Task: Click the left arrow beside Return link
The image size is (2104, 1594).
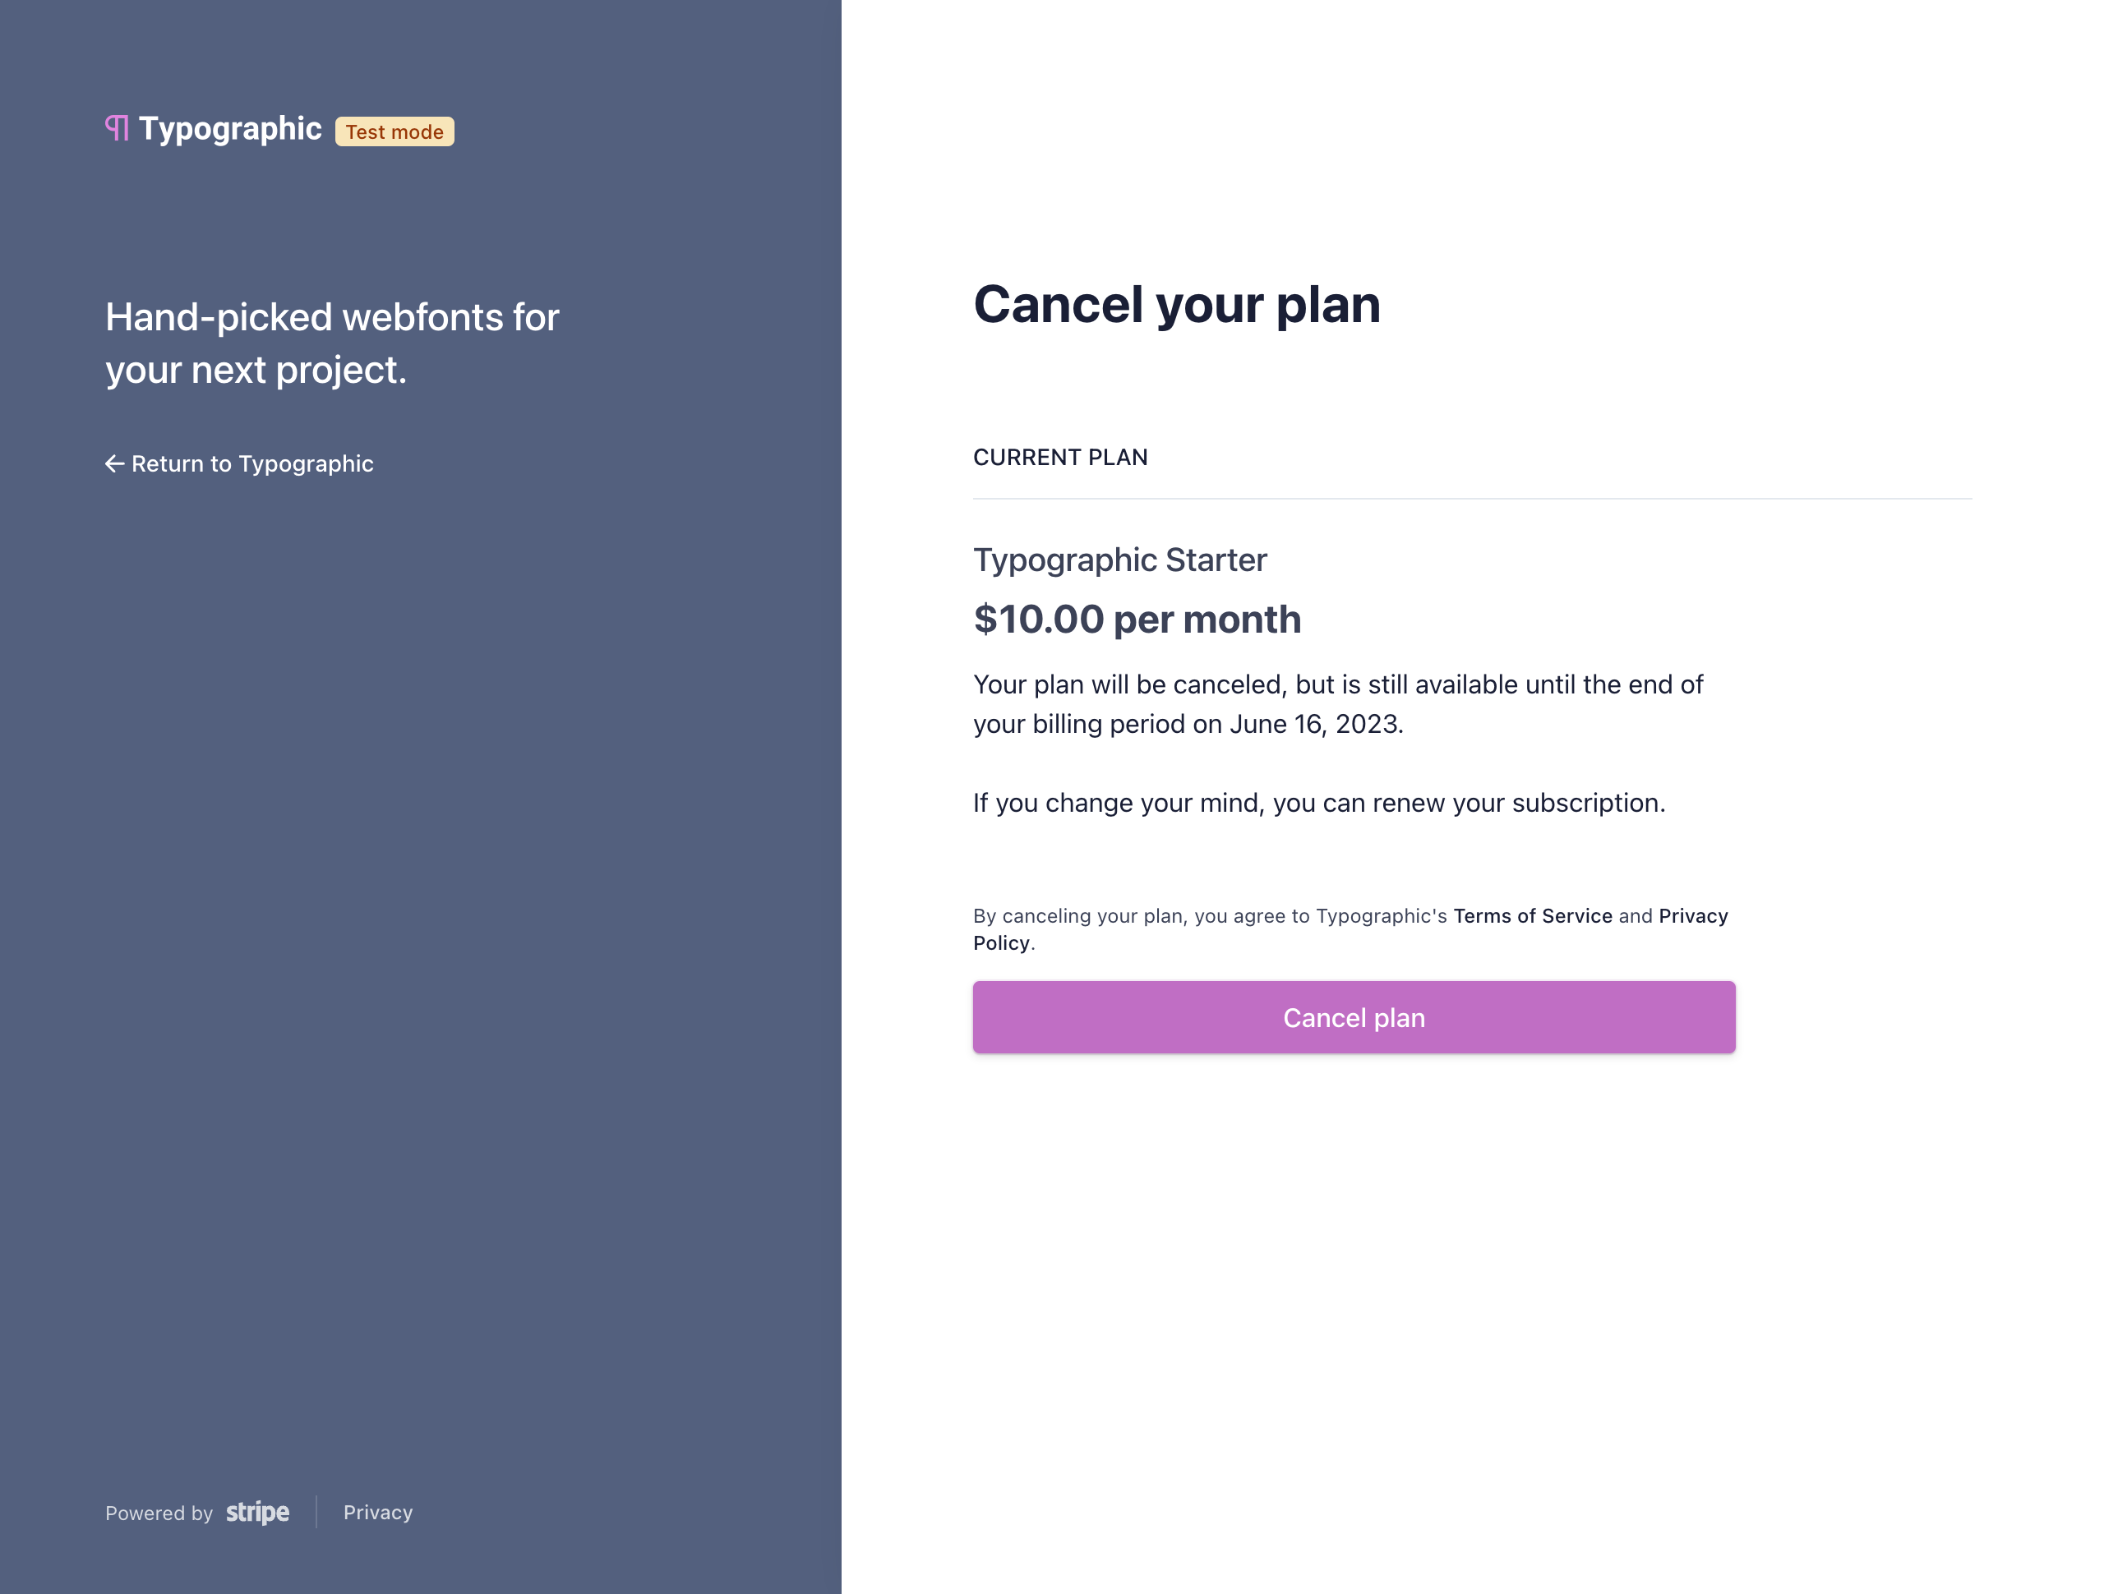Action: click(114, 463)
